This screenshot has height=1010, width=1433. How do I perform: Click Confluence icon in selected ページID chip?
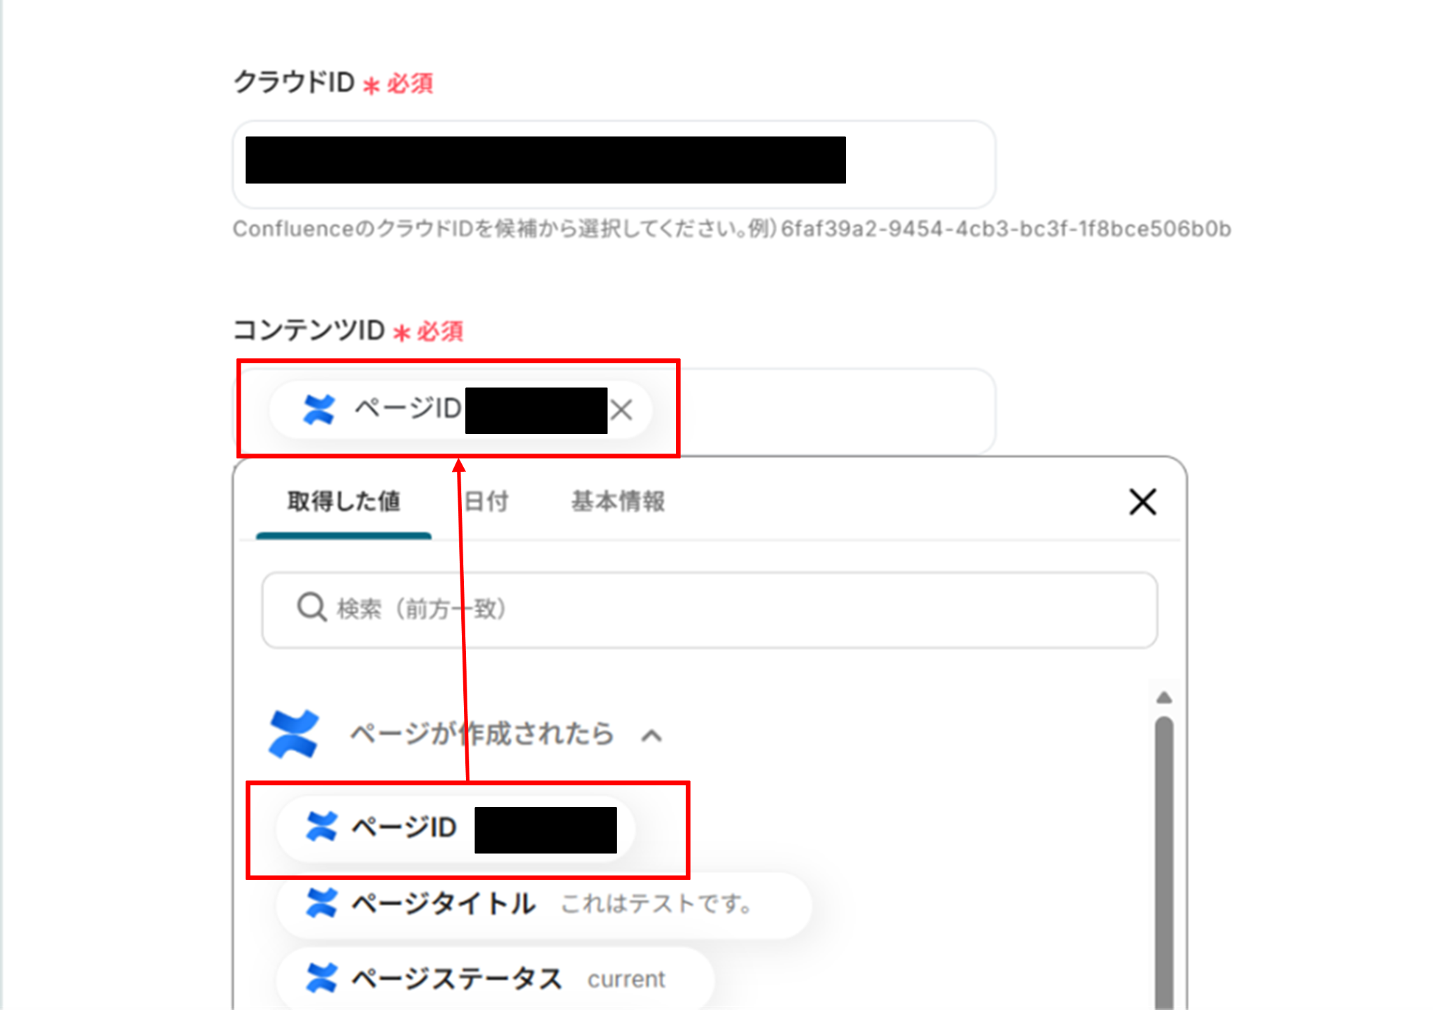(319, 409)
